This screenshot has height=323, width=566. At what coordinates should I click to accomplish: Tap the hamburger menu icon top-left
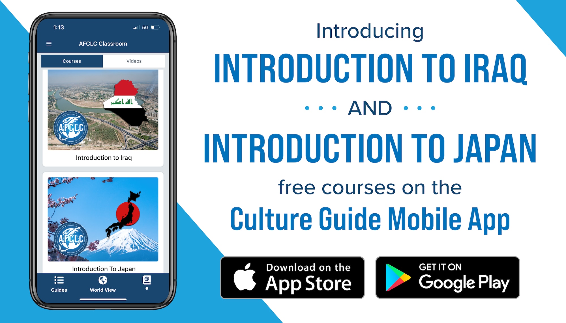[49, 43]
